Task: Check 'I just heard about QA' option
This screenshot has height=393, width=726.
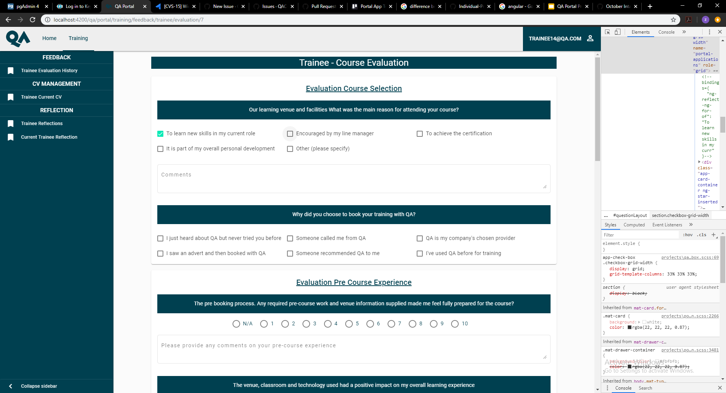Action: 160,238
